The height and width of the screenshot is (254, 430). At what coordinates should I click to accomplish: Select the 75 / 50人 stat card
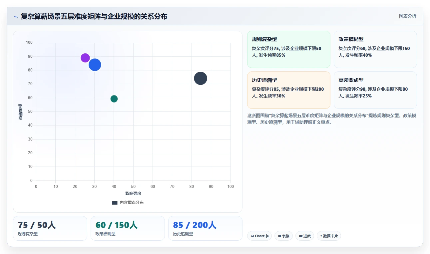pos(50,228)
